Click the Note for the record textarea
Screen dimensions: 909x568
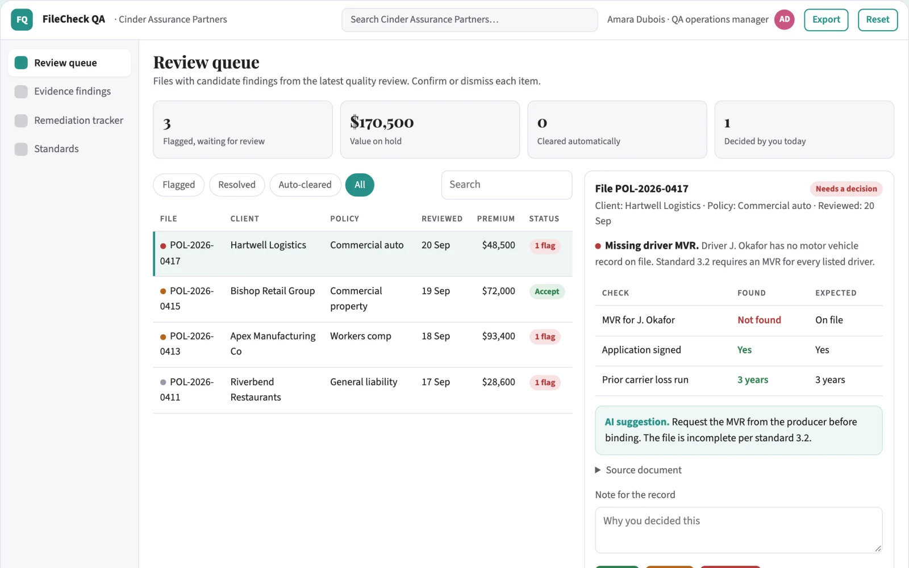pos(739,530)
